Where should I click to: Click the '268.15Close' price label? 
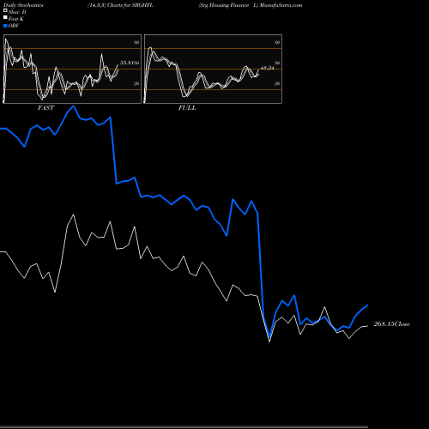pos(391,324)
